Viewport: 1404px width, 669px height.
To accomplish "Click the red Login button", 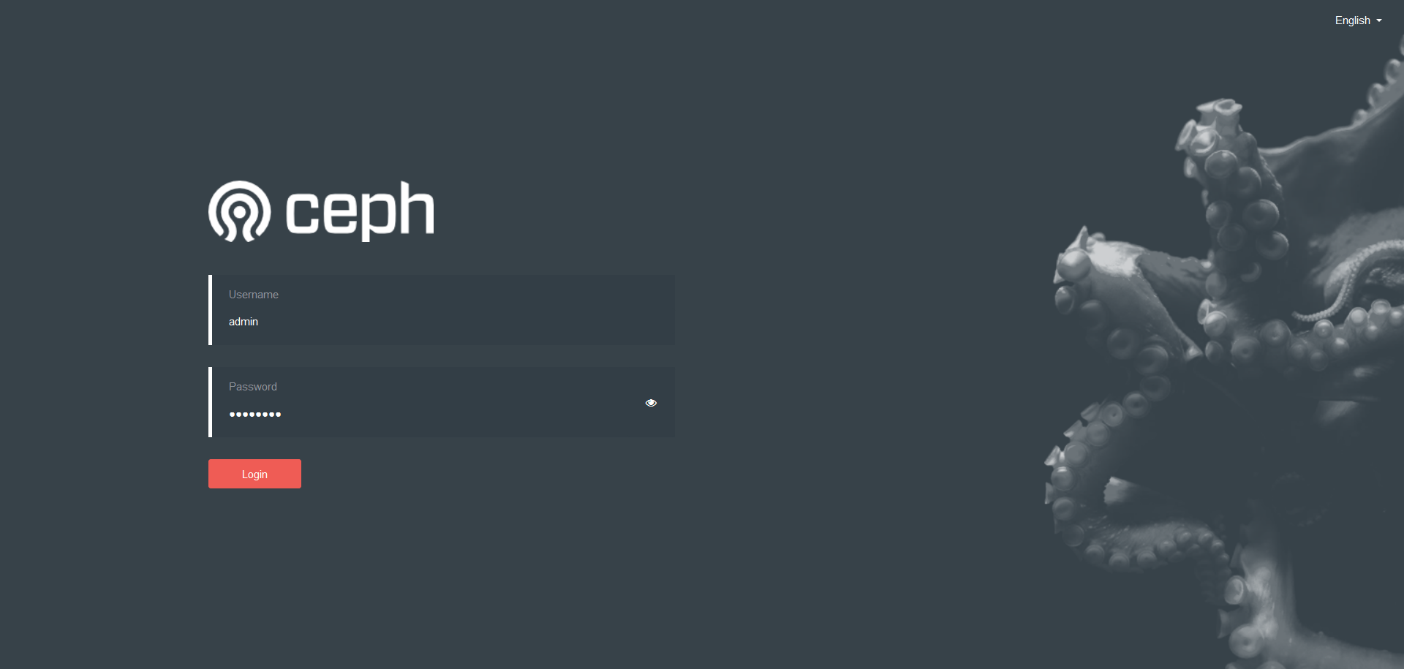I will click(254, 474).
